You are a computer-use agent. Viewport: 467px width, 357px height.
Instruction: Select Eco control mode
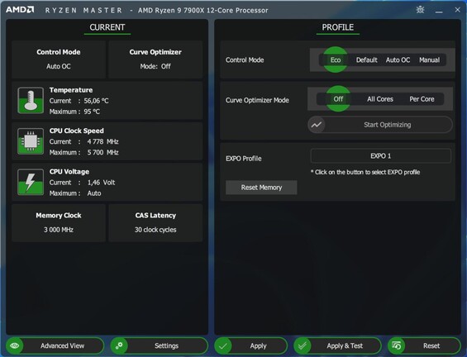(336, 59)
